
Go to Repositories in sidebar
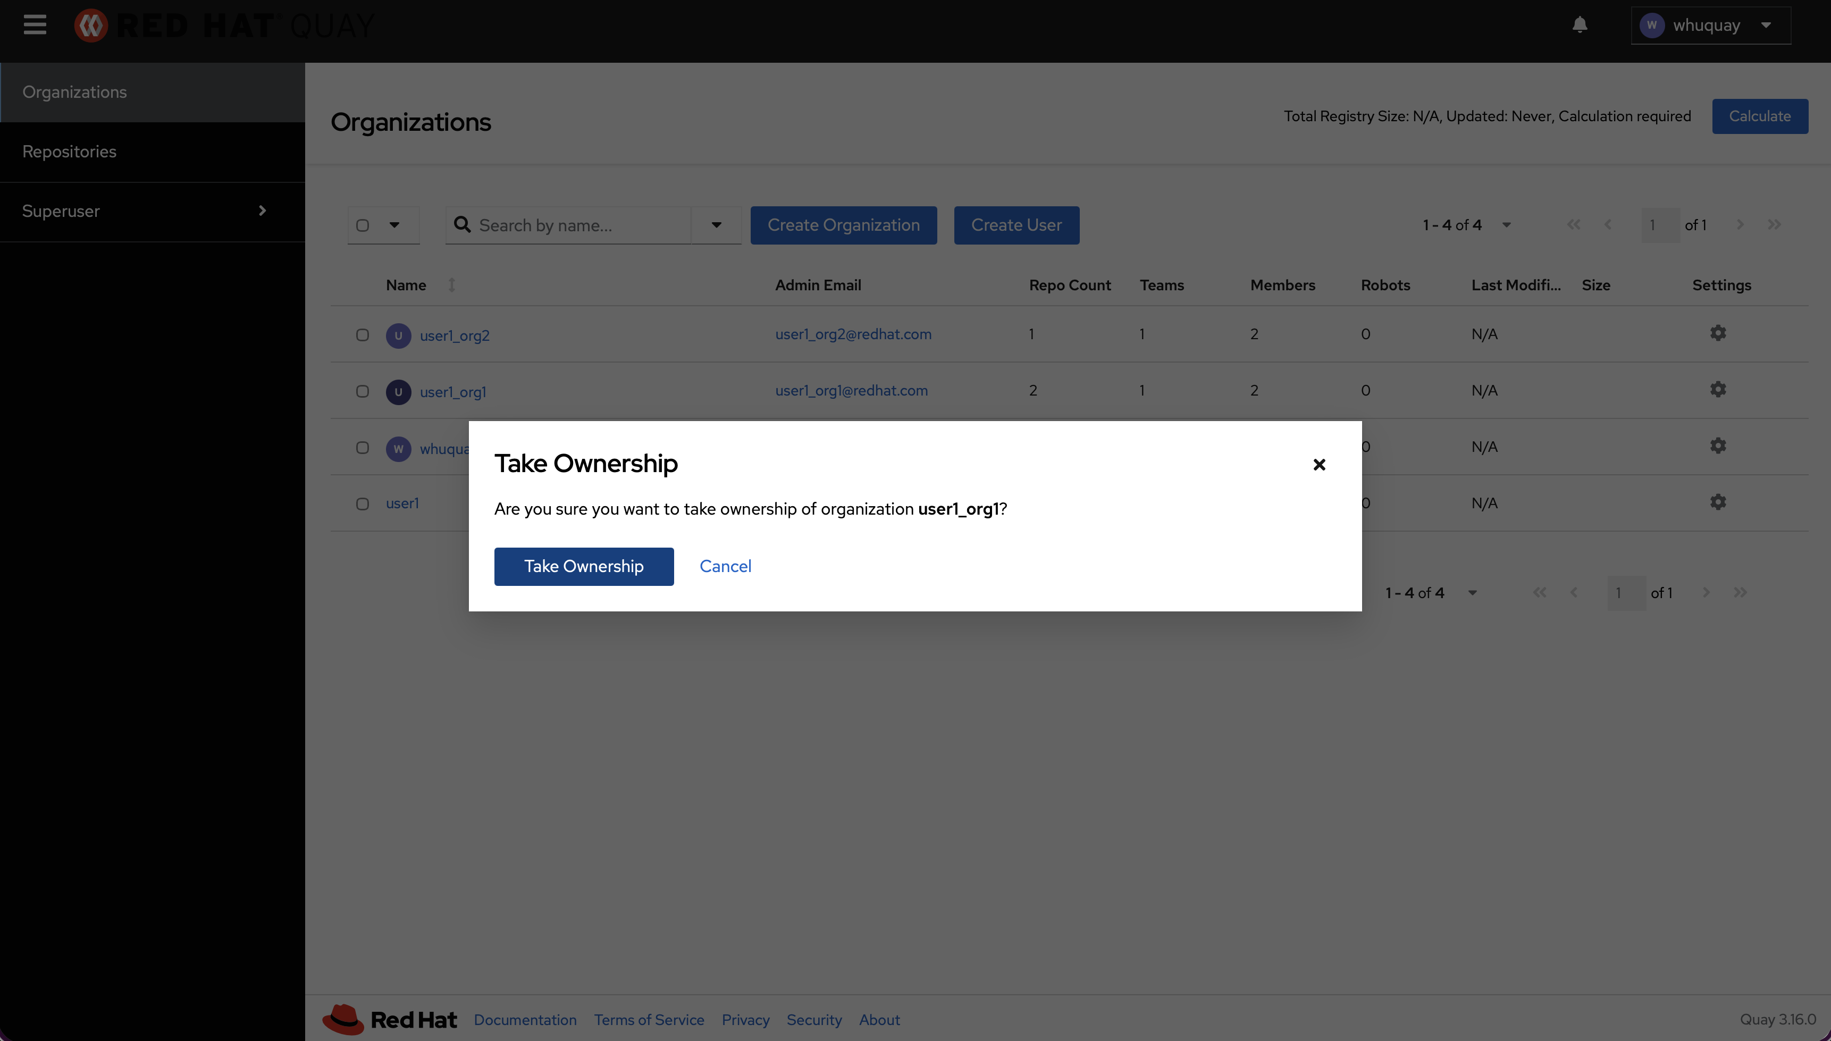coord(69,152)
